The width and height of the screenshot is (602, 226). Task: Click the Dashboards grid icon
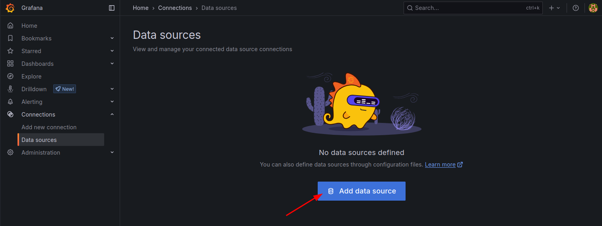click(x=10, y=64)
